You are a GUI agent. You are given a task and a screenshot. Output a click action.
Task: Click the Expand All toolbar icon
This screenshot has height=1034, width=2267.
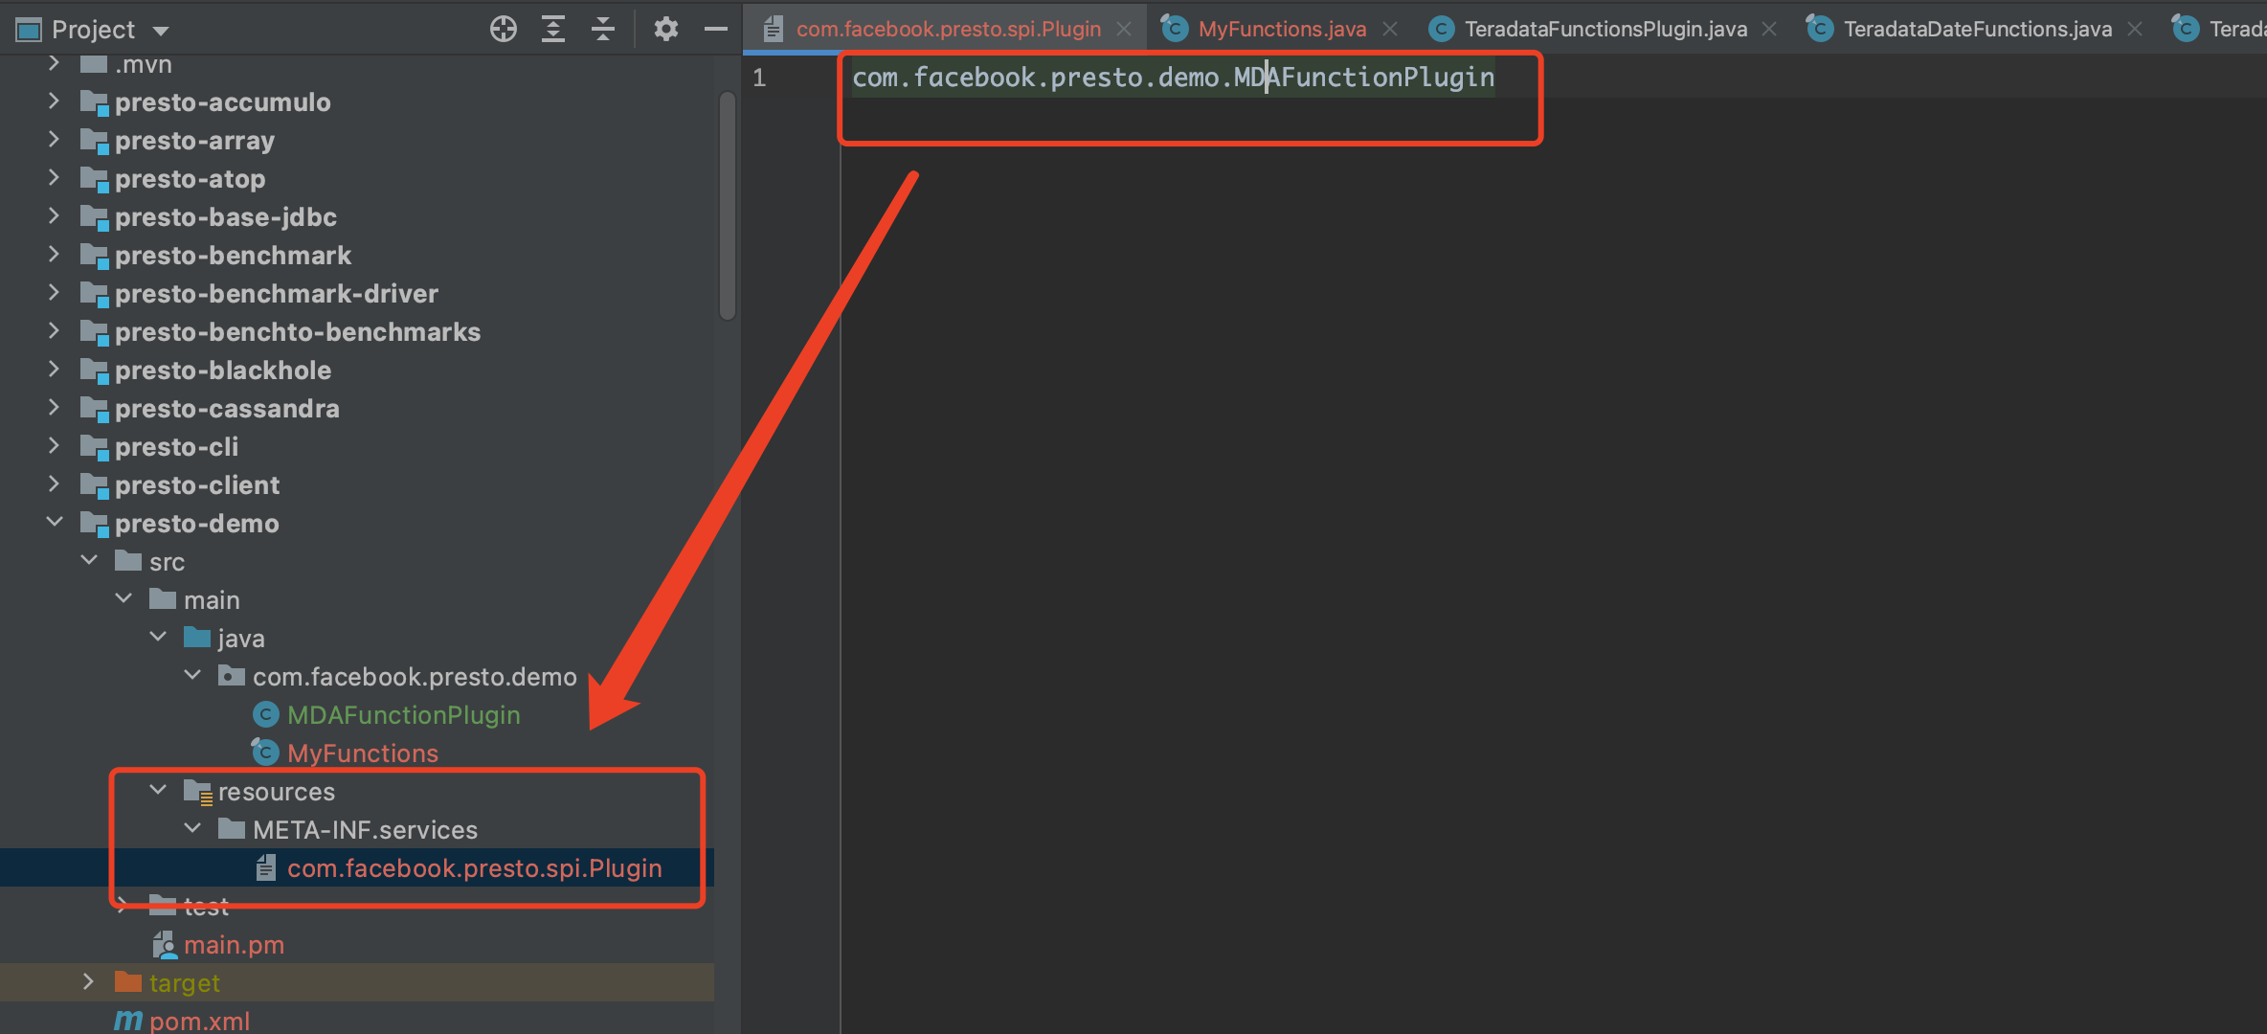553,30
